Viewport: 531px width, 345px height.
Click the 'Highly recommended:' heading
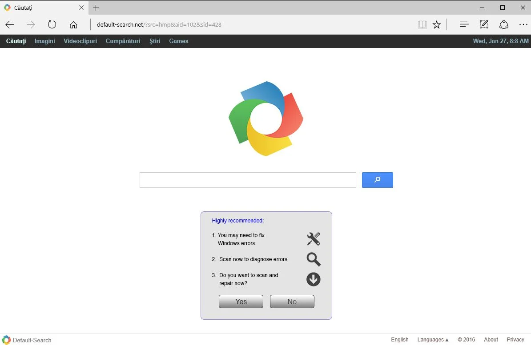coord(238,221)
